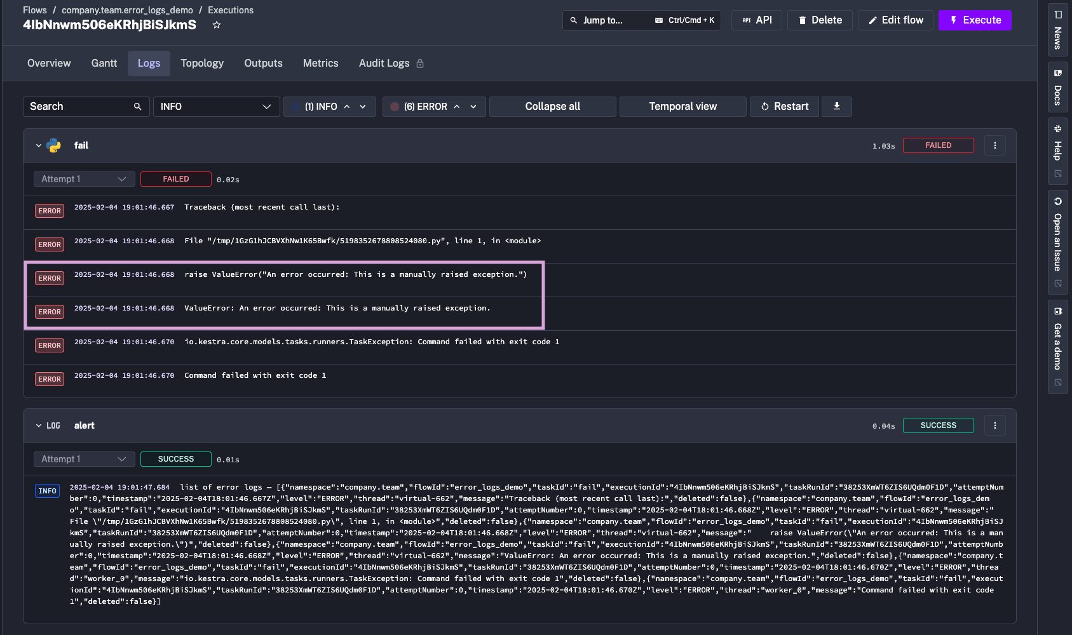Open the News side panel
This screenshot has width=1072, height=635.
pos(1057,30)
